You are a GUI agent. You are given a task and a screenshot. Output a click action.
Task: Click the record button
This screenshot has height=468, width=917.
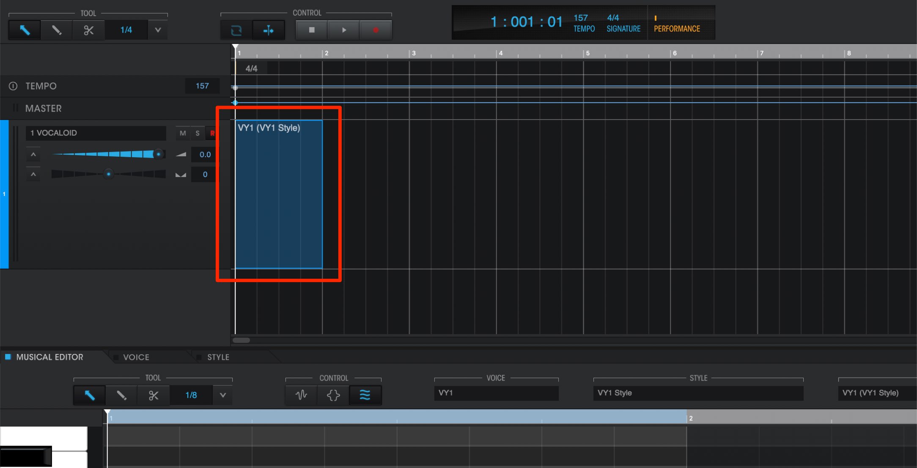(376, 30)
